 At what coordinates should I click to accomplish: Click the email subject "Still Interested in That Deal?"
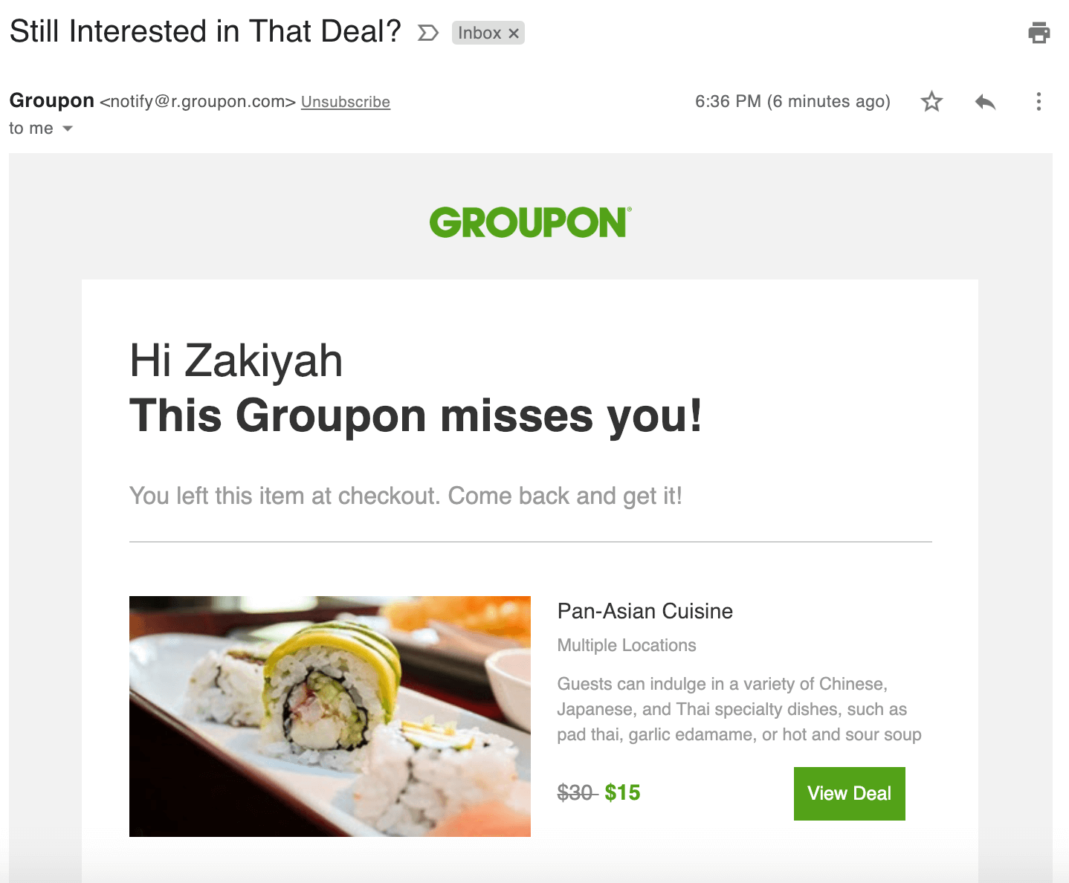(x=205, y=32)
